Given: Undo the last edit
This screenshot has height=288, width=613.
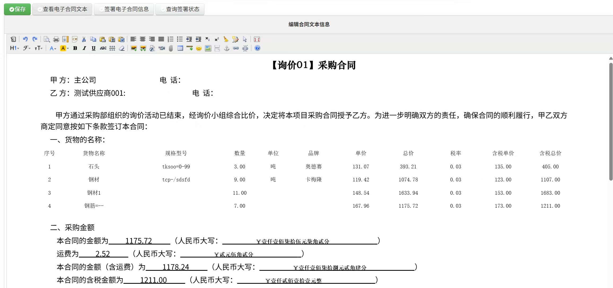Looking at the screenshot, I should pyautogui.click(x=25, y=39).
